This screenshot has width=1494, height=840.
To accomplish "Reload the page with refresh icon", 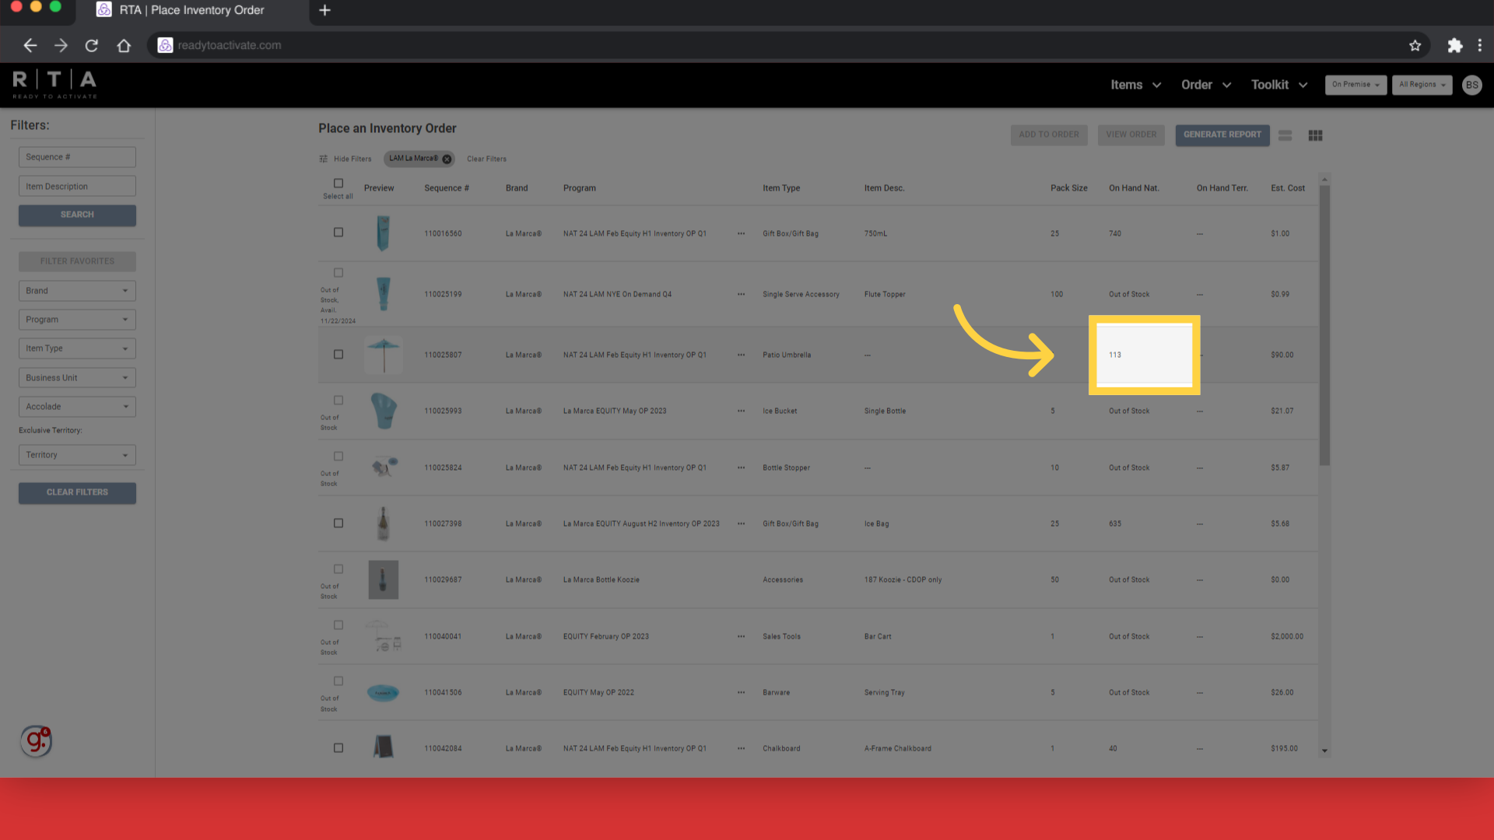I will click(x=92, y=45).
